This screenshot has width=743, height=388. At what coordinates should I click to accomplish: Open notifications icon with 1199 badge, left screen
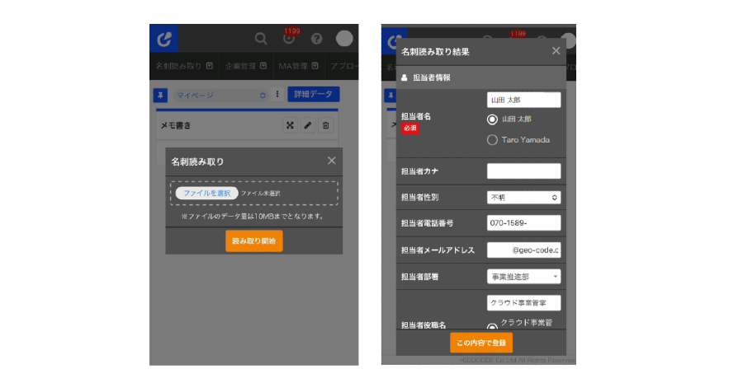pos(289,38)
